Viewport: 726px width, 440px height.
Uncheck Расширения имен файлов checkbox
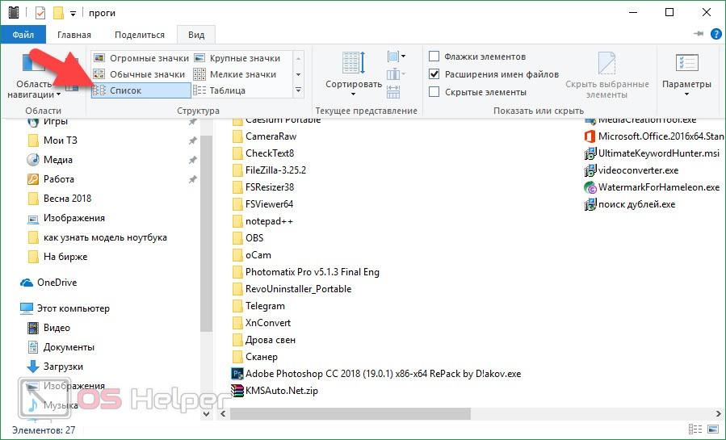(x=434, y=74)
